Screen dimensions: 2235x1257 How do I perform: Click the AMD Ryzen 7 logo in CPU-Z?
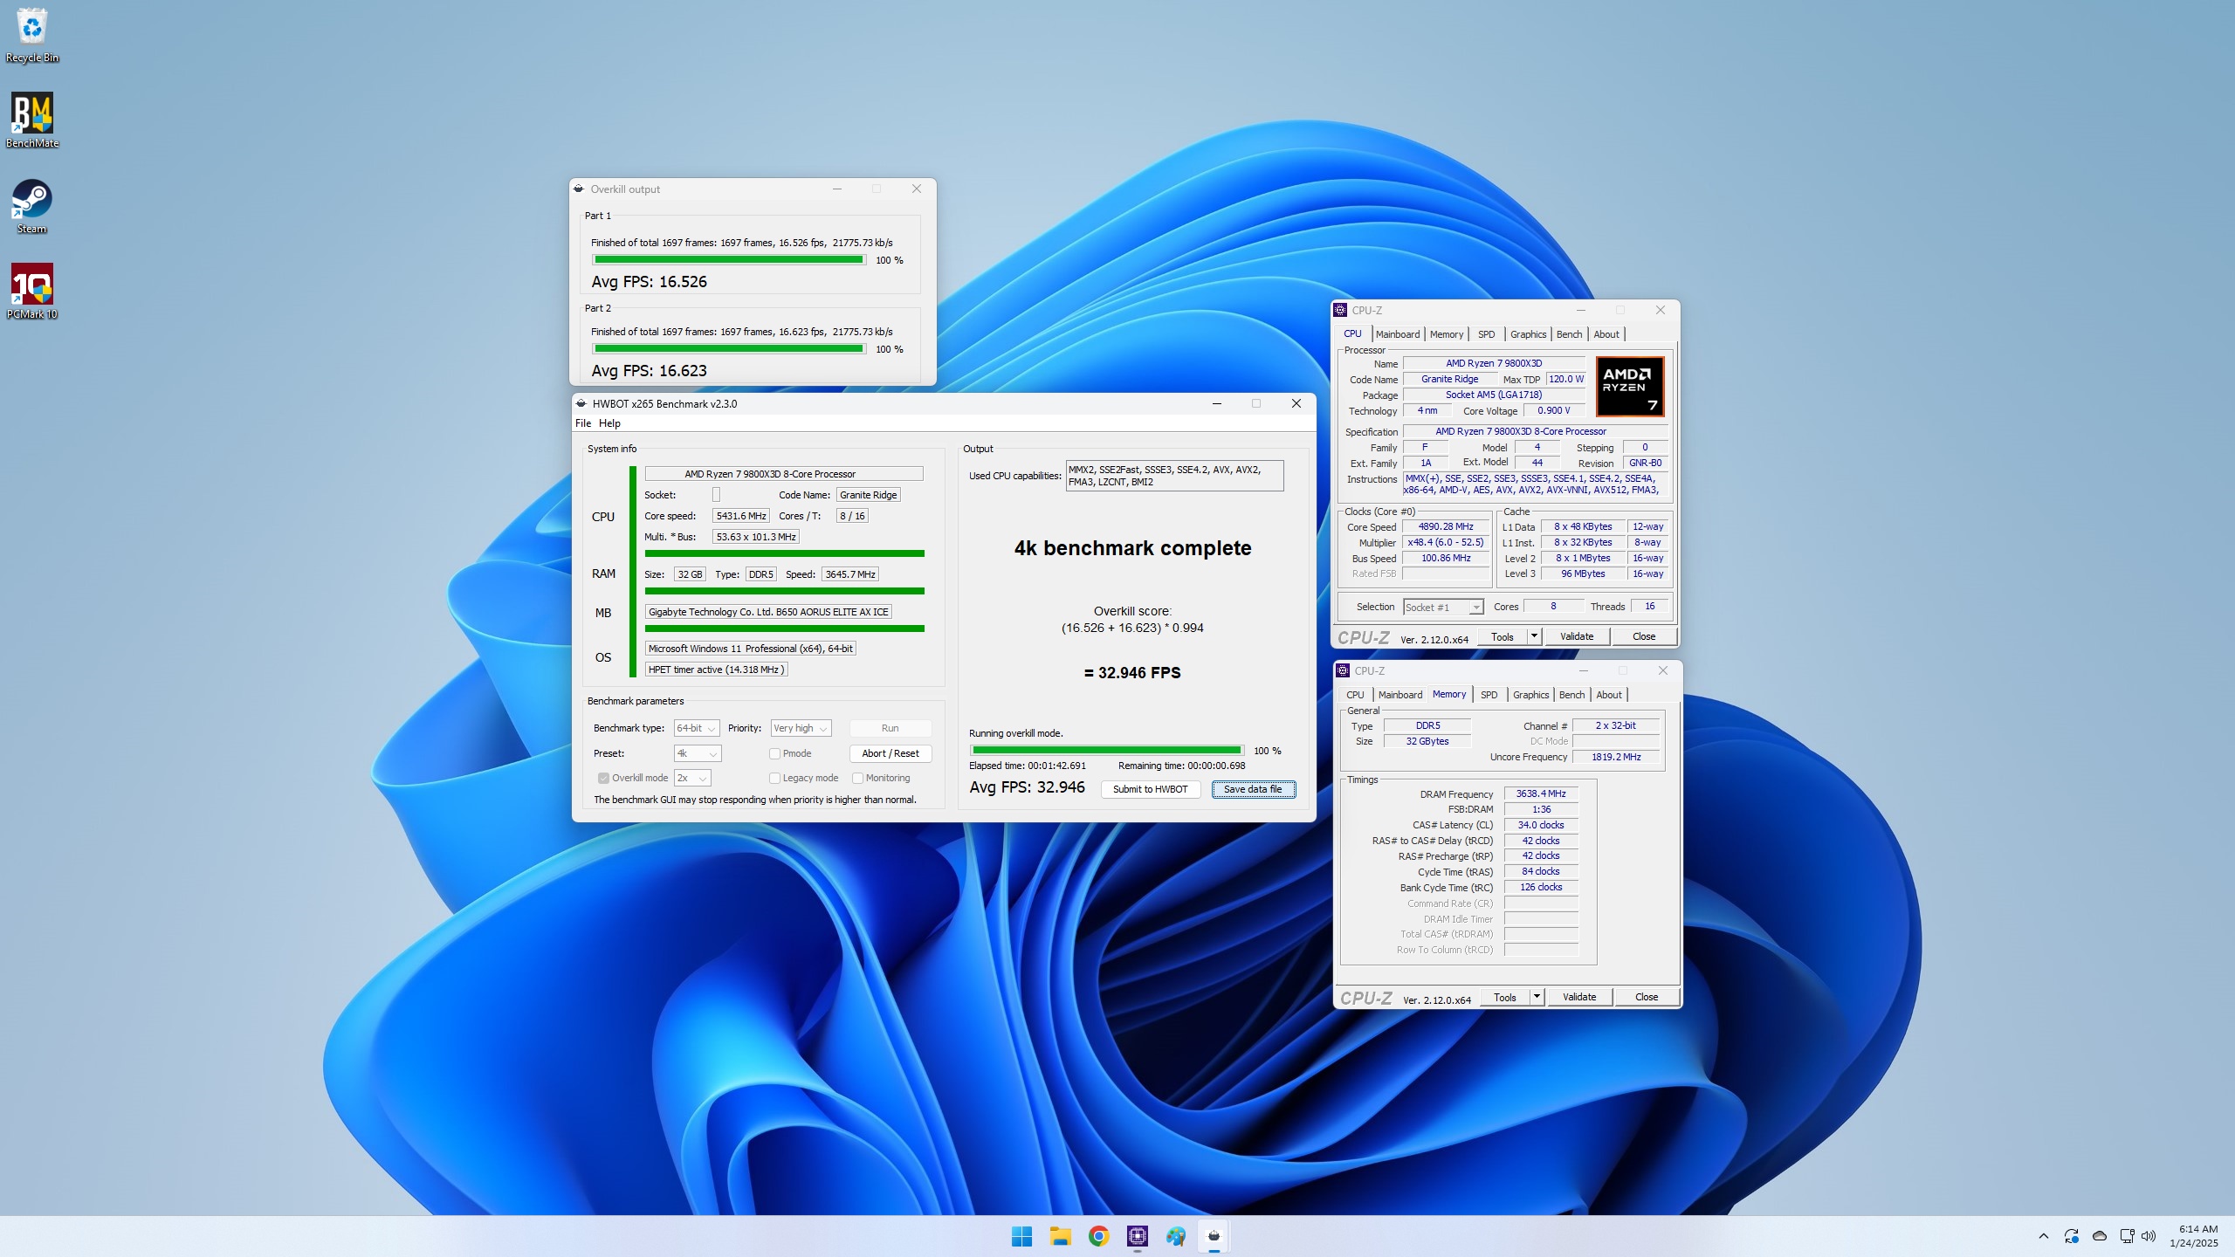pyautogui.click(x=1629, y=386)
